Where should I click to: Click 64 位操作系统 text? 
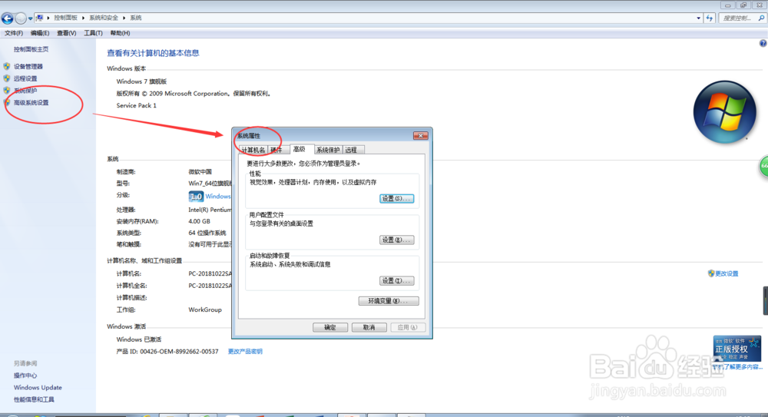point(207,233)
